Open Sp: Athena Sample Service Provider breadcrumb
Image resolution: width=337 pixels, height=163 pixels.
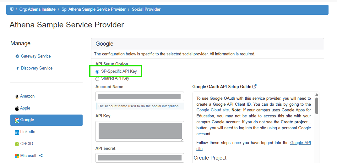pos(93,9)
